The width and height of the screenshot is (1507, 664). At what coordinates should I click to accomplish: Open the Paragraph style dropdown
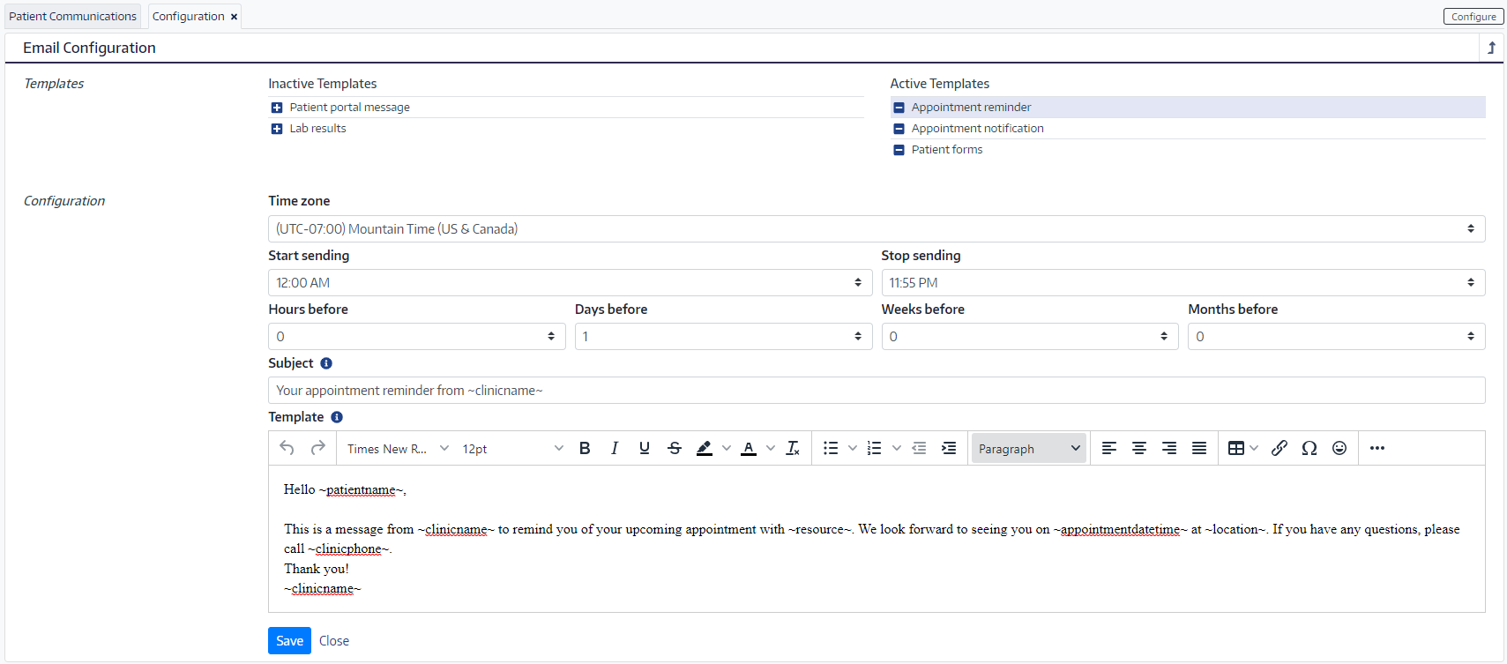click(x=1029, y=448)
